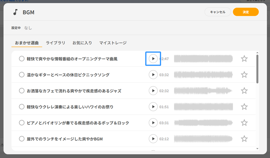This screenshot has height=158, width=270.
Task: Select the 屋外でのランチ BGM radio button
Action: coord(22,139)
